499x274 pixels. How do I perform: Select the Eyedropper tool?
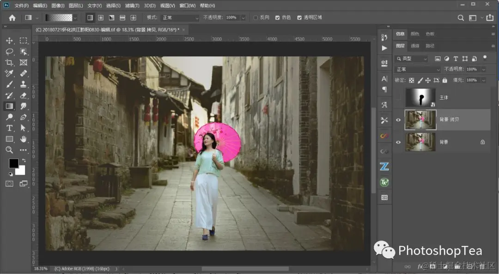tap(9, 73)
